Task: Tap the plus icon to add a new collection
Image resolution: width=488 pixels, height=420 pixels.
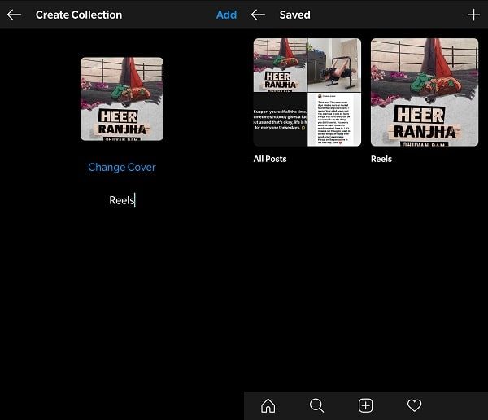Action: click(x=473, y=15)
